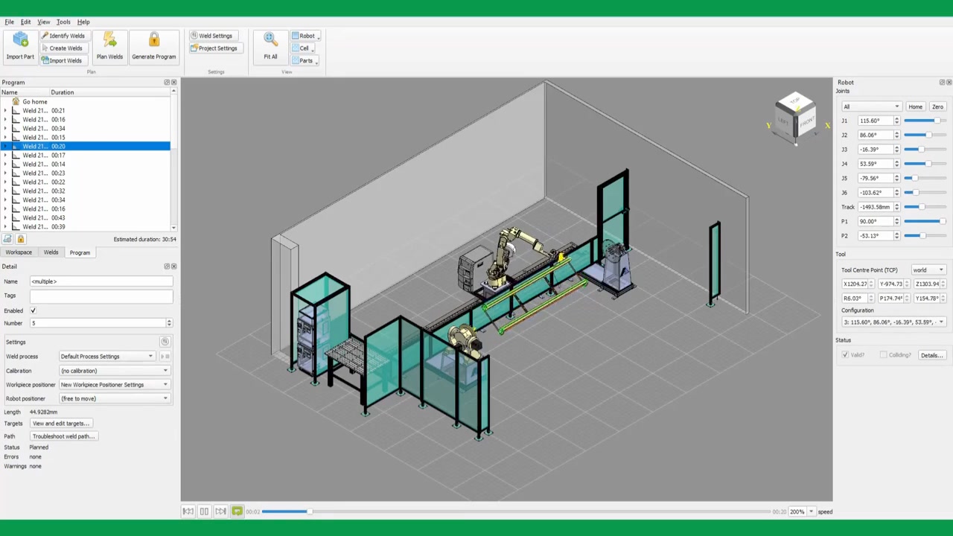Uncheck the Enabled checkbox
This screenshot has height=536, width=953.
[x=33, y=310]
